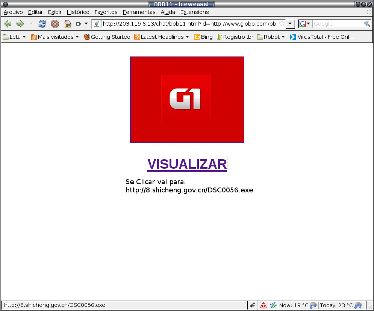The image size is (374, 311).
Task: Open the back/forward history dropdown
Action: click(x=31, y=24)
